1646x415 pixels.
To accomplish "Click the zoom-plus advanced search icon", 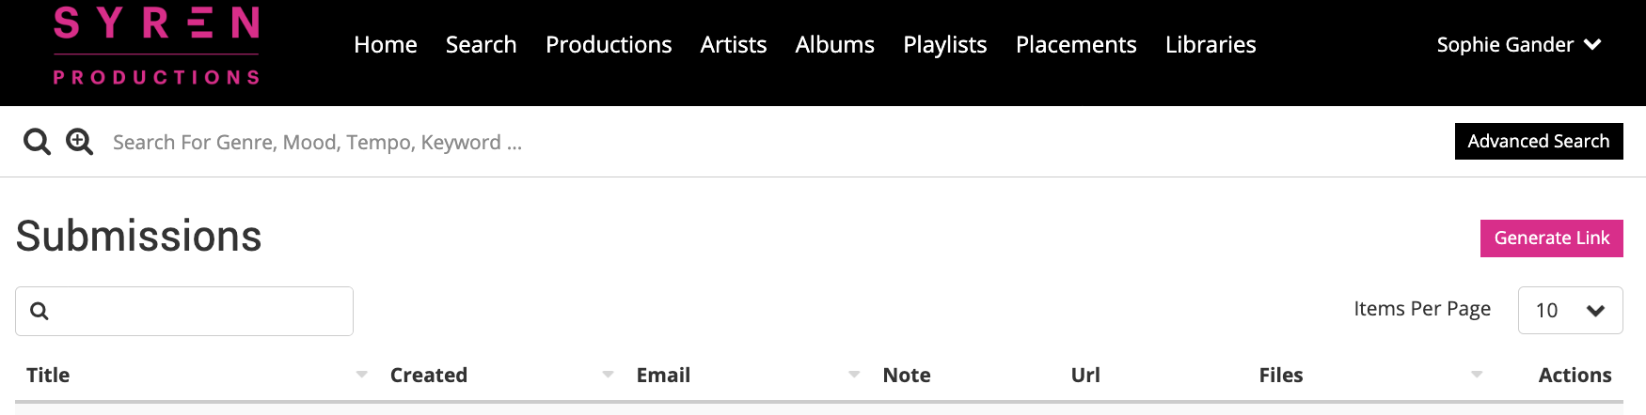I will click(79, 142).
